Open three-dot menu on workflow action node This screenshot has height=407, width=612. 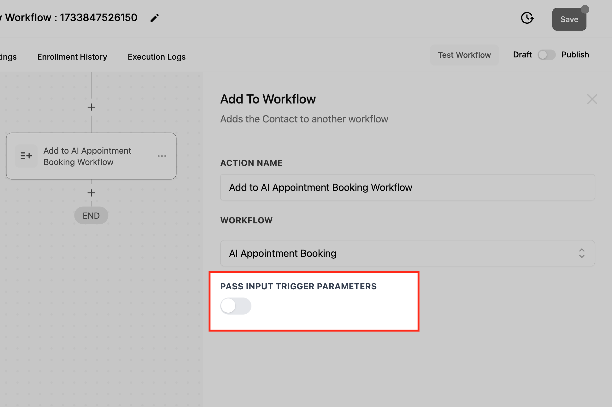[162, 156]
